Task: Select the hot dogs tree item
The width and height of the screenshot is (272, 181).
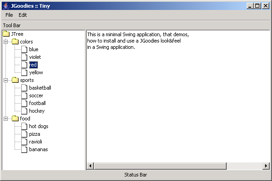Action: (x=39, y=126)
